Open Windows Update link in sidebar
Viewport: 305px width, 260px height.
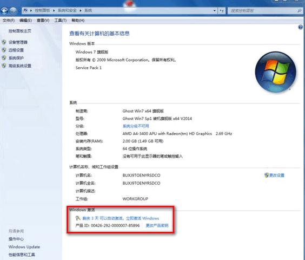pos(24,247)
